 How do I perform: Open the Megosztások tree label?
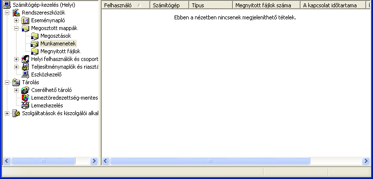tap(55, 36)
